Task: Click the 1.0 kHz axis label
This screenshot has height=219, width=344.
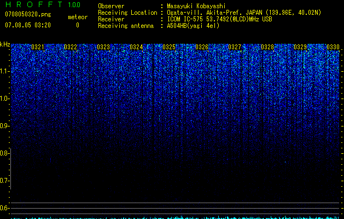Action: [x=4, y=99]
